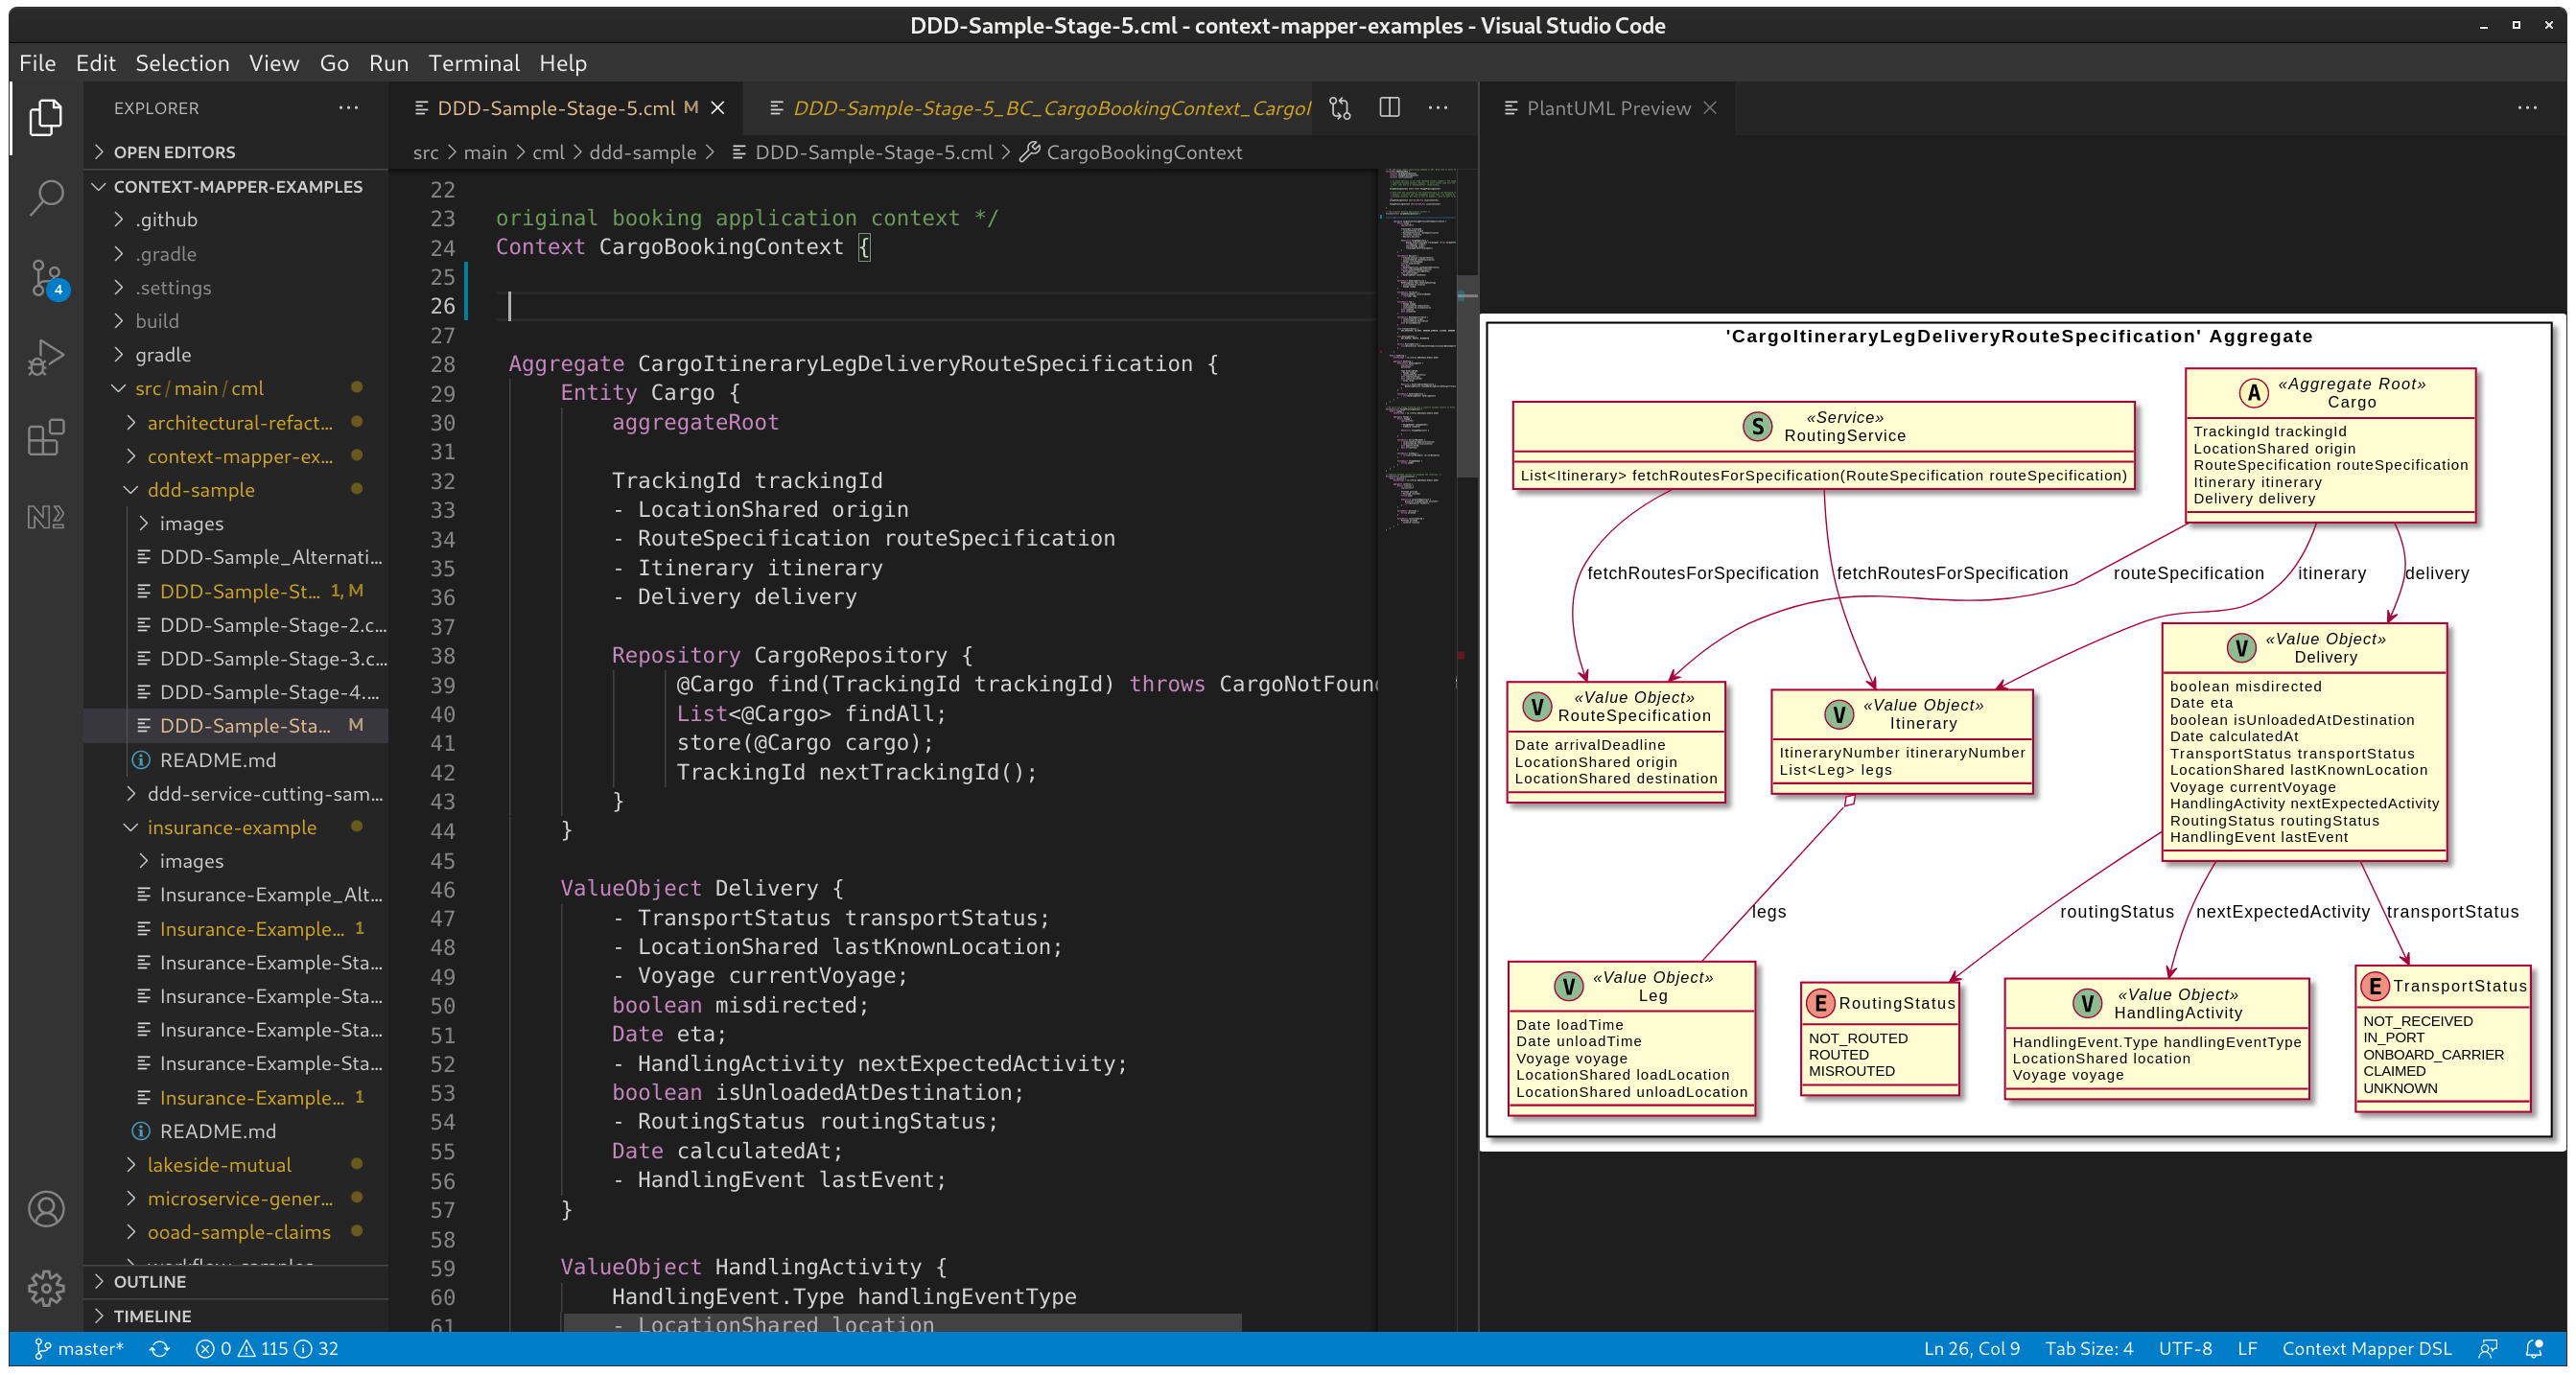Open the problems count in status bar

pos(267,1348)
